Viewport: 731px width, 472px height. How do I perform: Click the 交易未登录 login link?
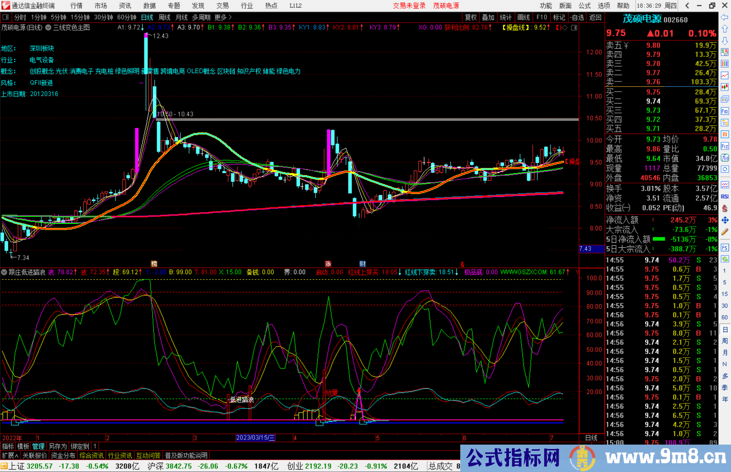tap(409, 6)
